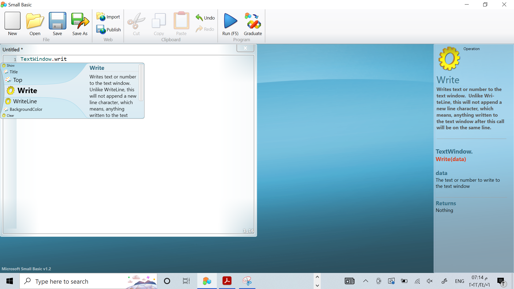
Task: Open Cortana from the taskbar
Action: 167,281
